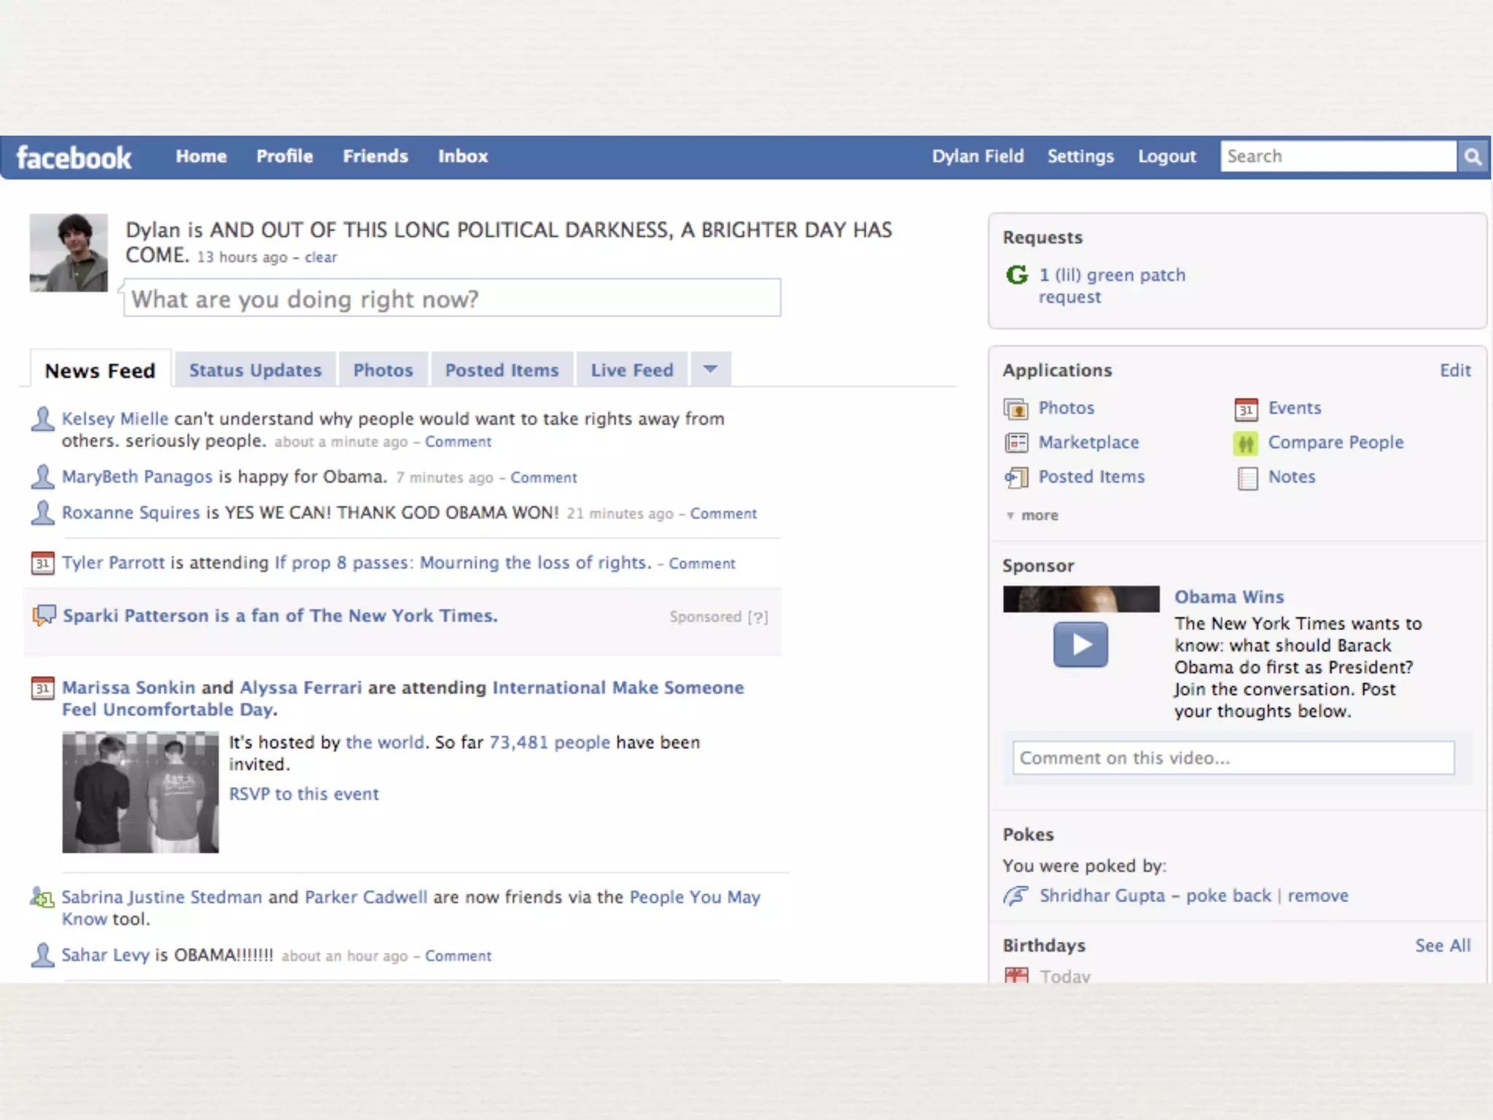Click the search magnifier icon button
Screen dimensions: 1493x1120
[x=1473, y=157]
